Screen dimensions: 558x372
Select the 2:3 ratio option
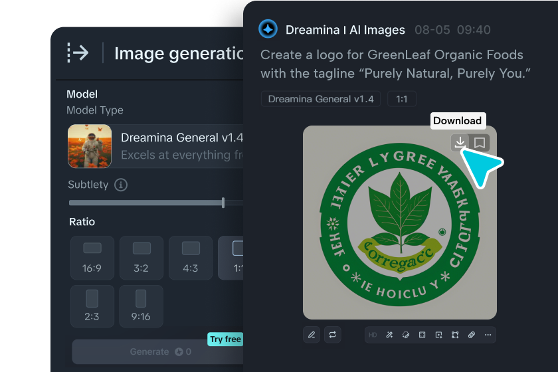point(92,306)
